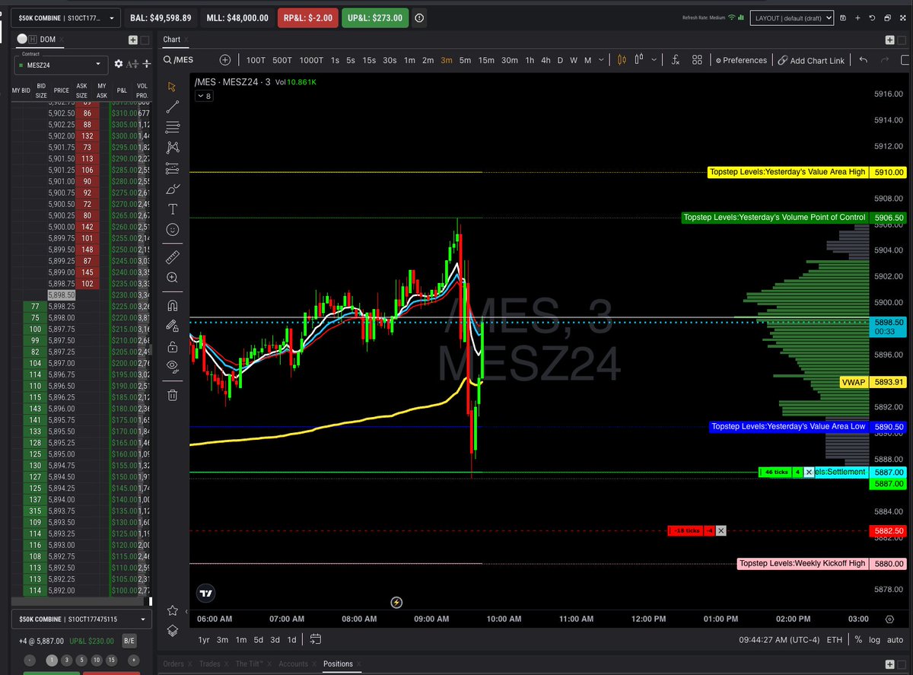Click the lightning bolt event marker
Image resolution: width=913 pixels, height=675 pixels.
point(396,603)
